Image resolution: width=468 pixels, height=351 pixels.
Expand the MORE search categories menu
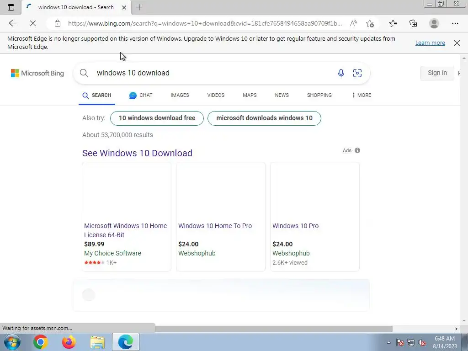(x=362, y=95)
